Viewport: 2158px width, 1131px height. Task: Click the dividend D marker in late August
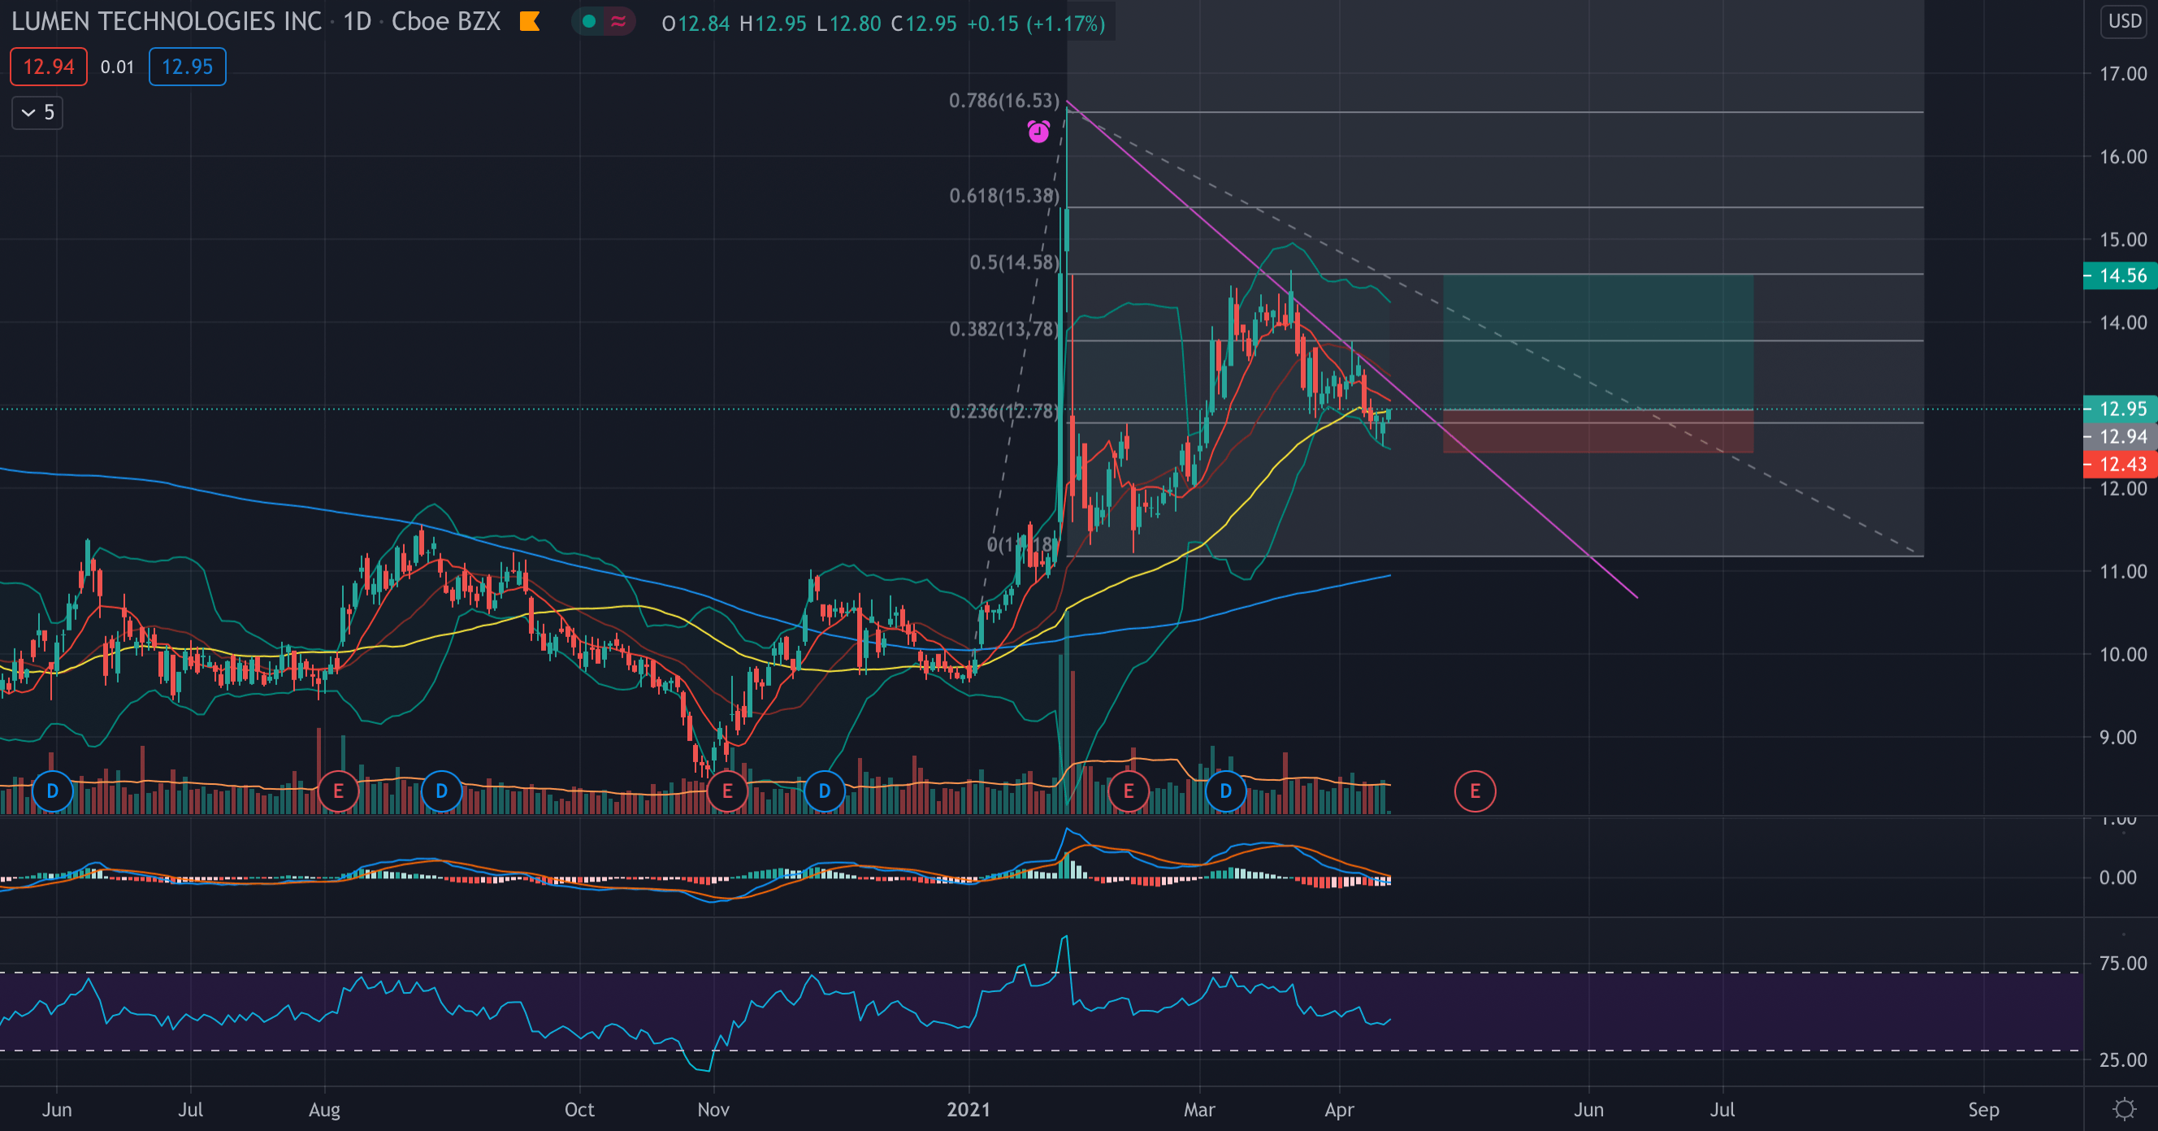pos(441,791)
